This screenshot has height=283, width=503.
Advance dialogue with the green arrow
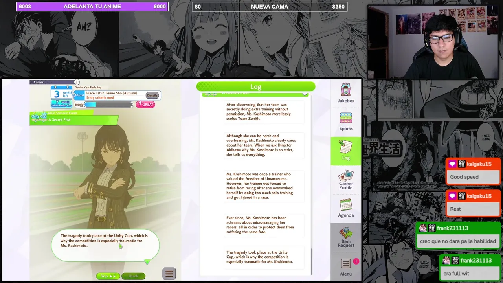pos(147,261)
